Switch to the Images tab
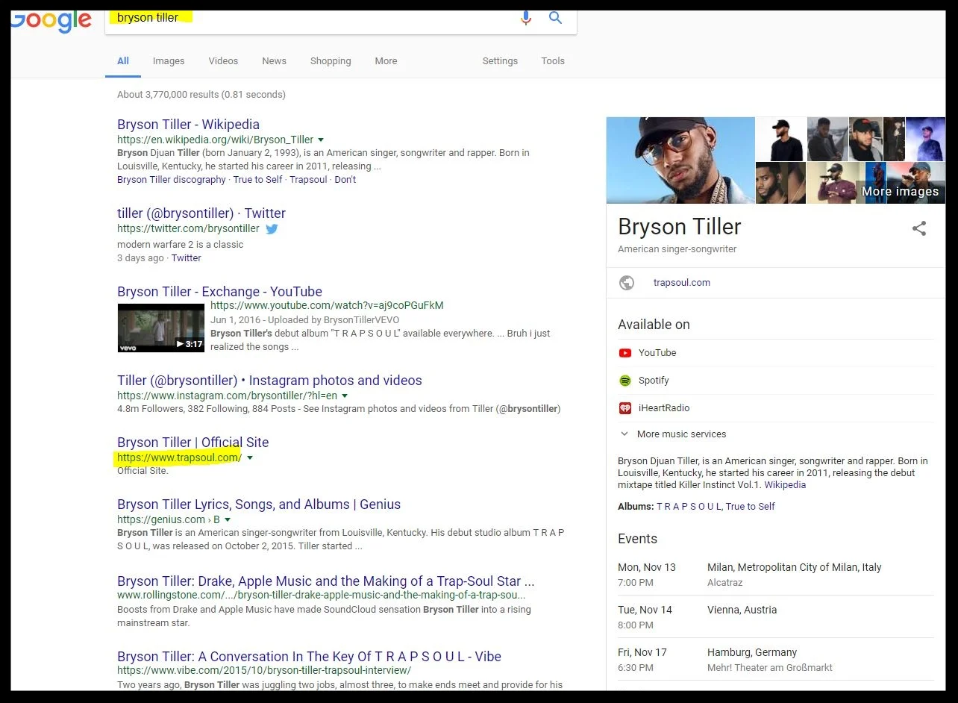This screenshot has height=703, width=958. [169, 61]
